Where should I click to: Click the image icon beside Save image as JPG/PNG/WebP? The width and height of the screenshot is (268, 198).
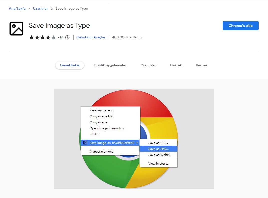click(x=85, y=143)
